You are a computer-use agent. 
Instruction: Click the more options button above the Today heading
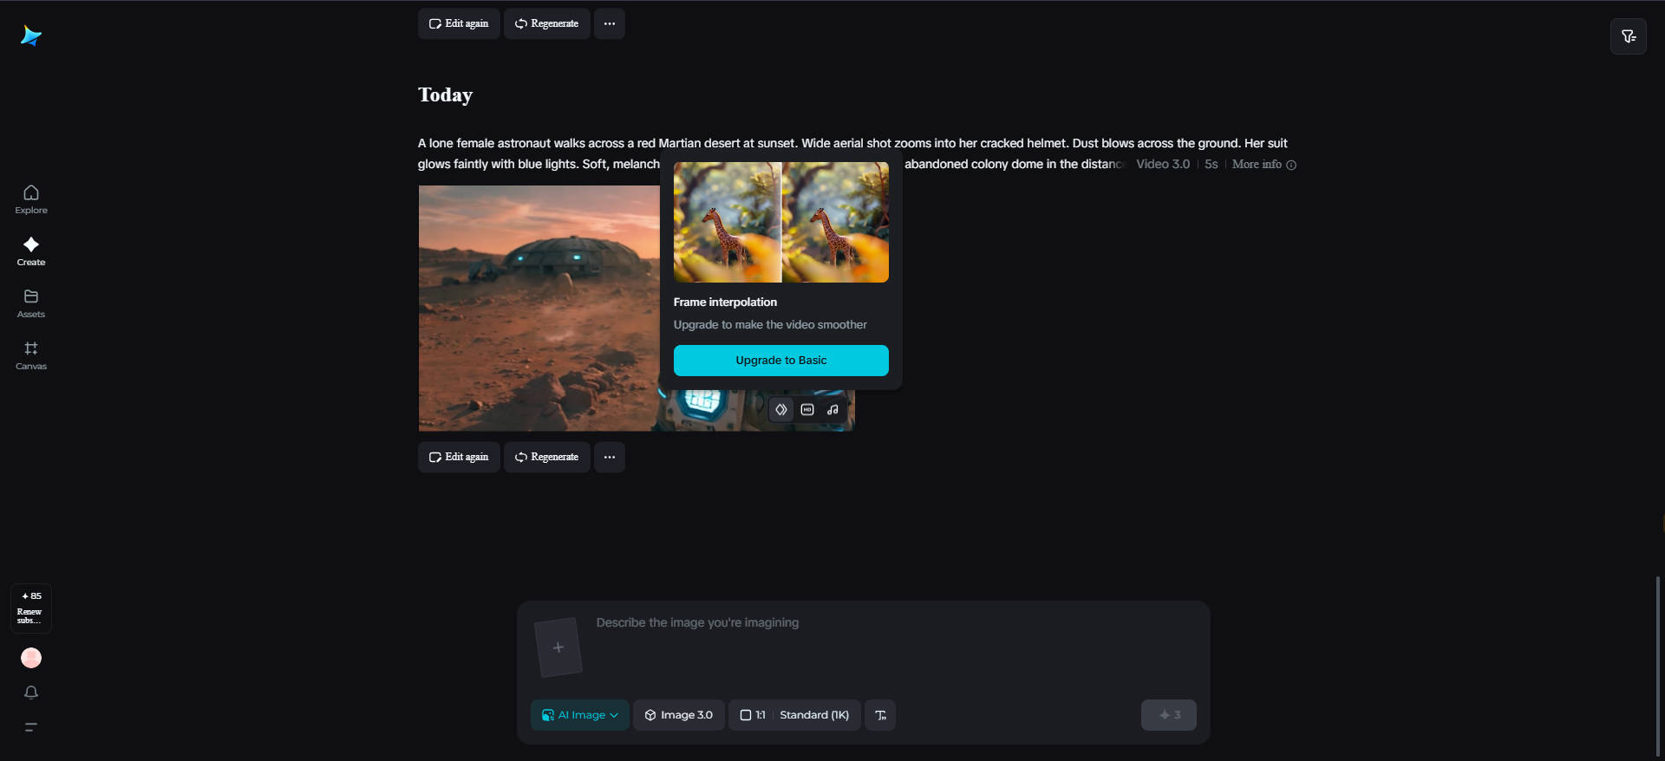[x=610, y=23]
